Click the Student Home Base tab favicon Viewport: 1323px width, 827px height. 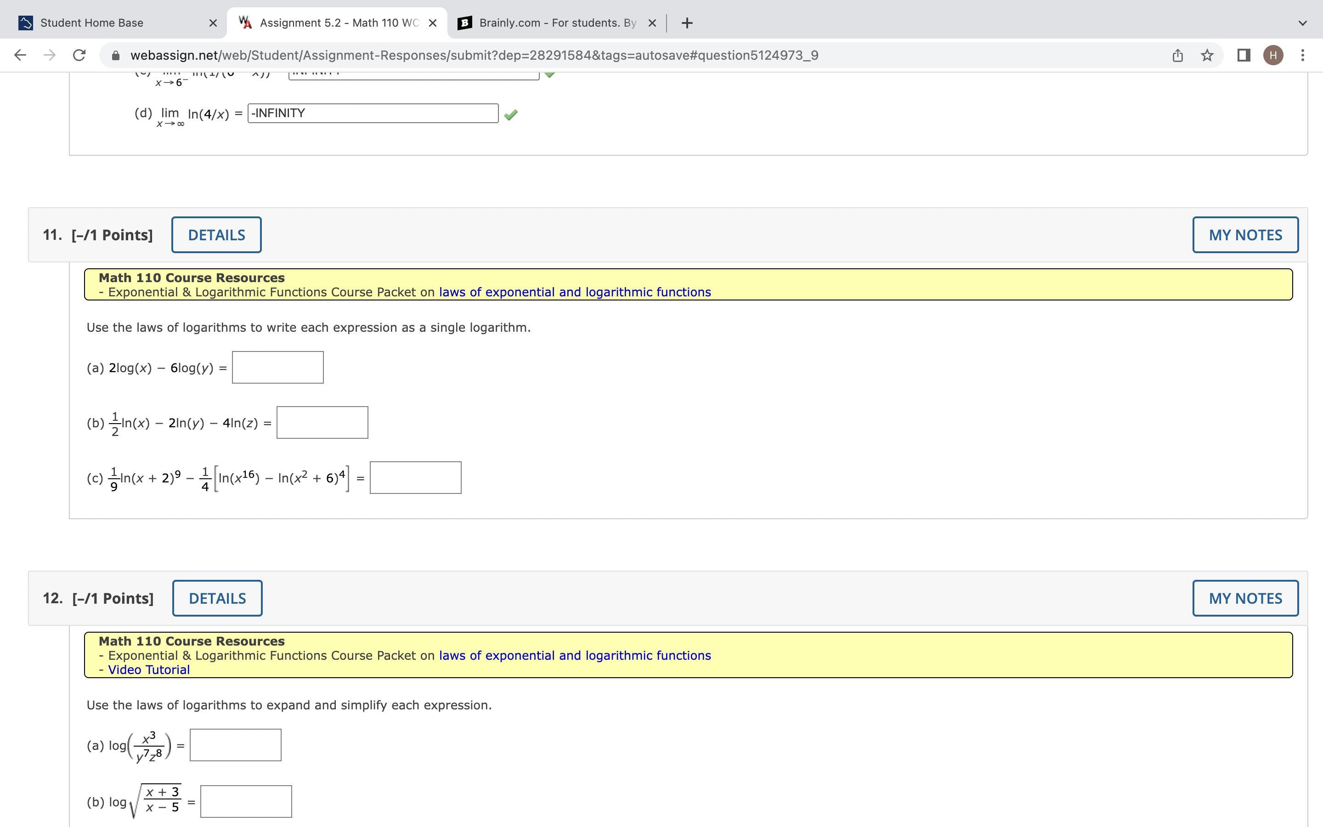(25, 23)
